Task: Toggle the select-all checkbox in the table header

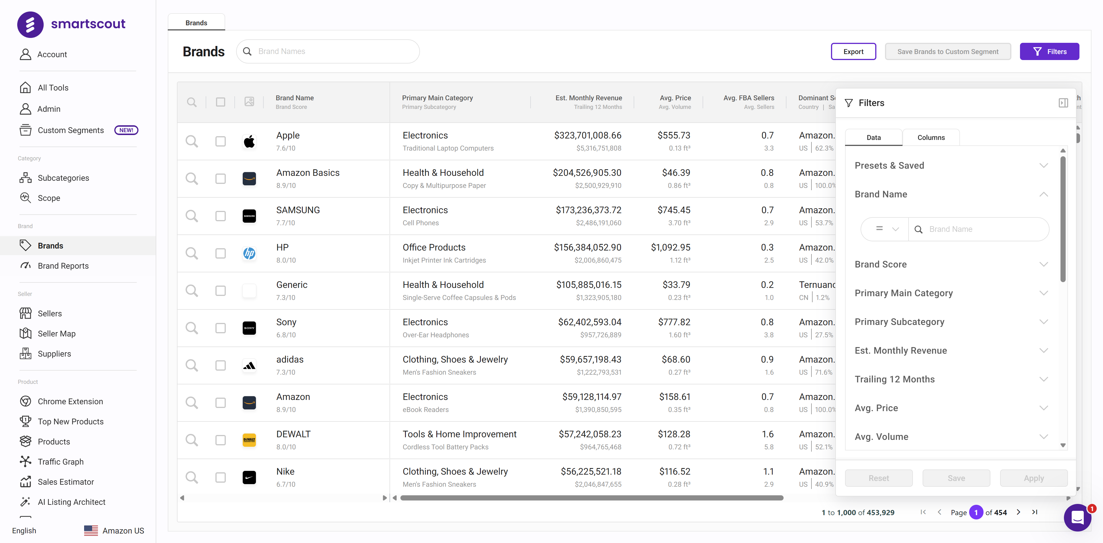Action: [220, 102]
